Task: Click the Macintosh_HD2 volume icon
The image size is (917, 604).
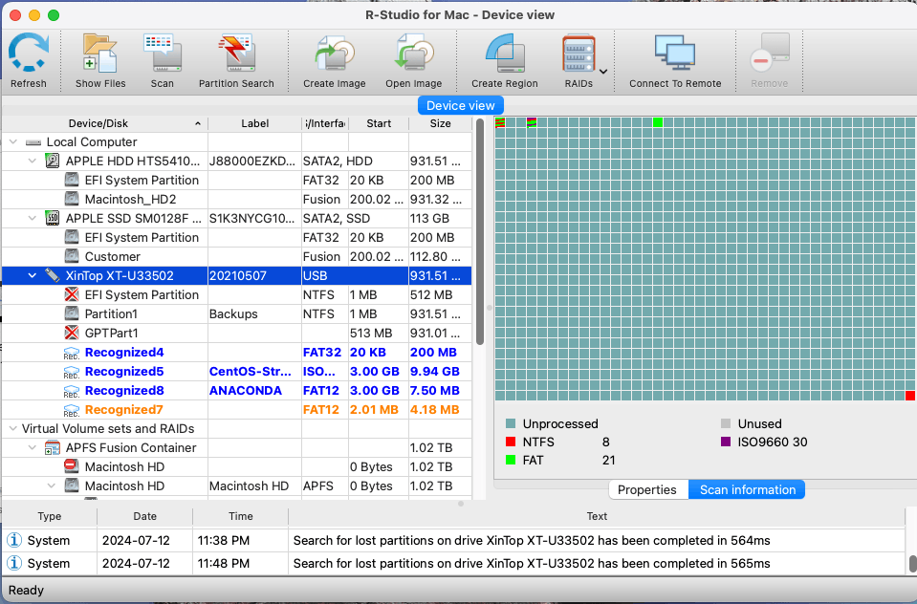Action: click(x=72, y=200)
